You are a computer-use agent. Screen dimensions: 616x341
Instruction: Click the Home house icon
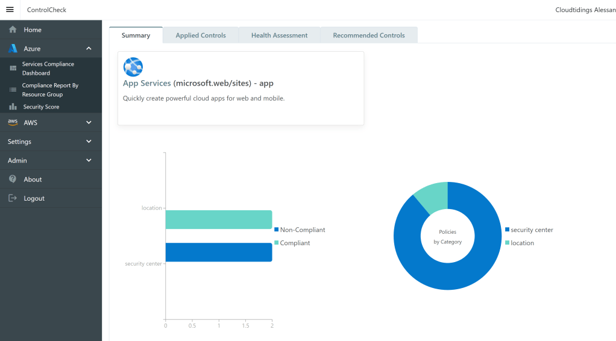13,30
